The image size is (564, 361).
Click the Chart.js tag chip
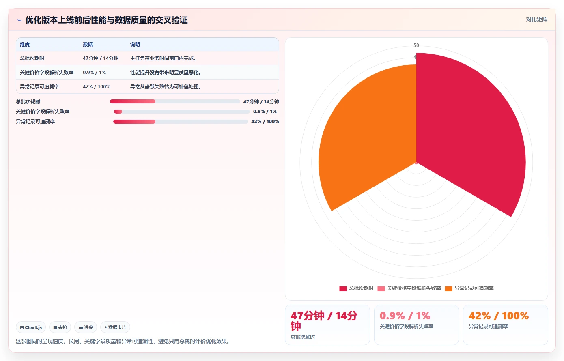pos(31,327)
